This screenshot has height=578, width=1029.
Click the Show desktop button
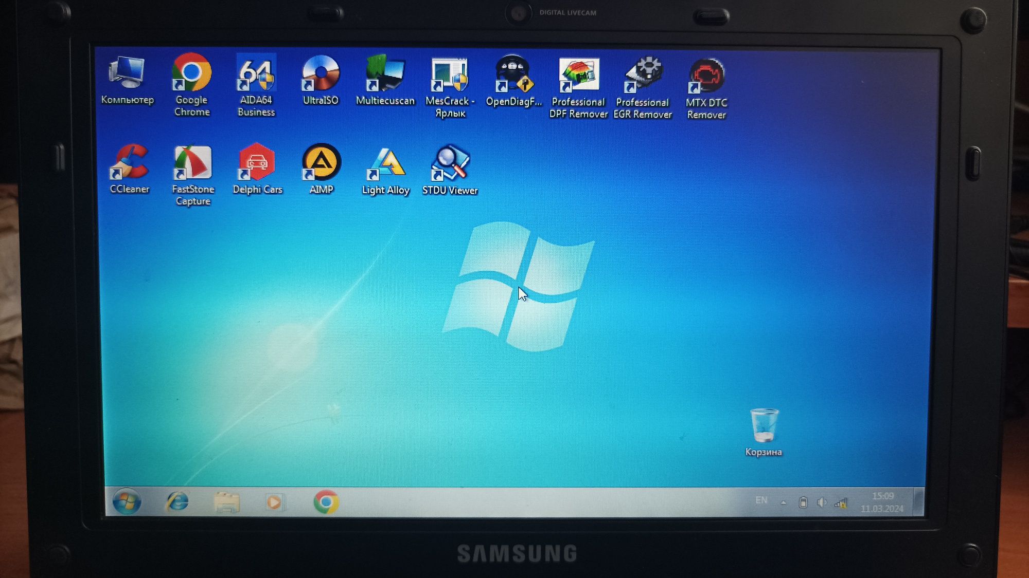[918, 501]
